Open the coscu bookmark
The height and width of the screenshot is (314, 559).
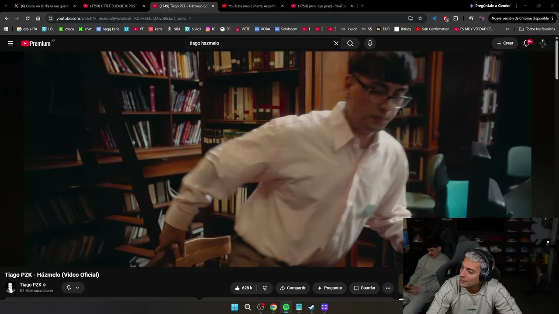point(66,29)
